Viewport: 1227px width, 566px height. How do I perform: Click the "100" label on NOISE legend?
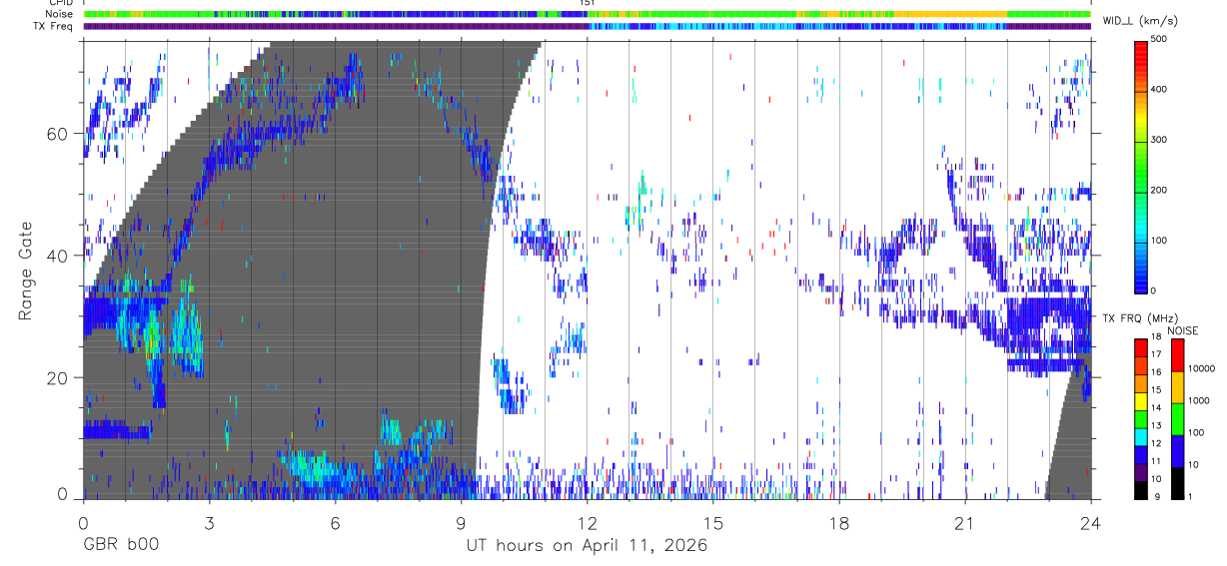1198,433
